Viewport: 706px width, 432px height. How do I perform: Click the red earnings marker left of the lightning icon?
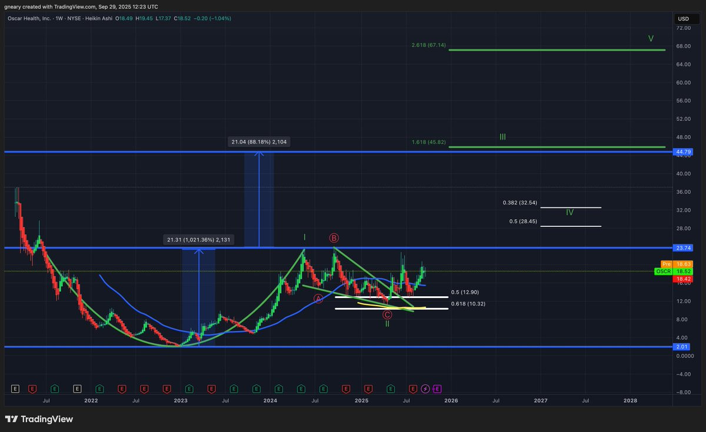[413, 389]
